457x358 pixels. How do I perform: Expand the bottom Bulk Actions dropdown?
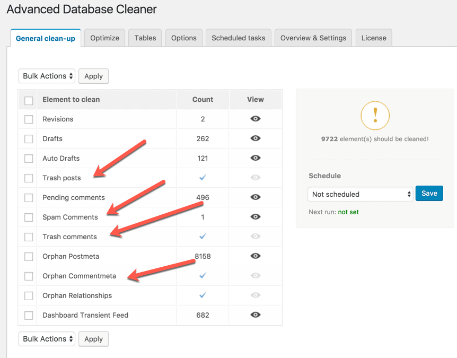(47, 339)
